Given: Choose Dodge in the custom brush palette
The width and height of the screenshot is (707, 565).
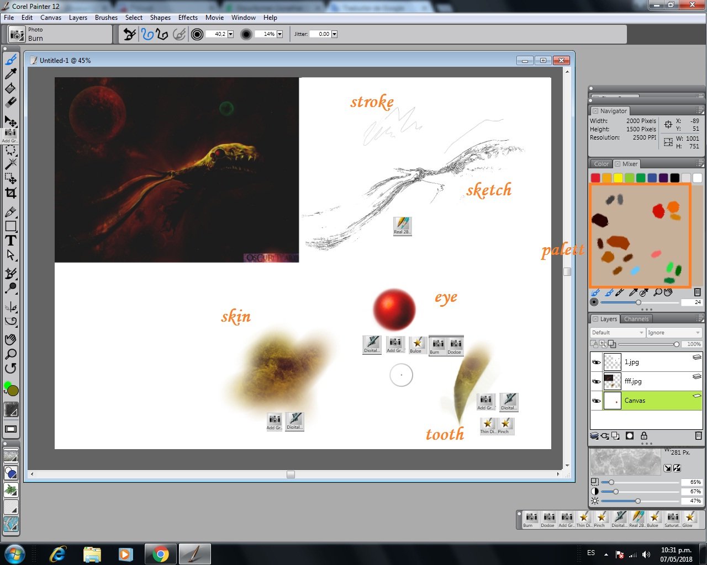Looking at the screenshot, I should [x=548, y=519].
